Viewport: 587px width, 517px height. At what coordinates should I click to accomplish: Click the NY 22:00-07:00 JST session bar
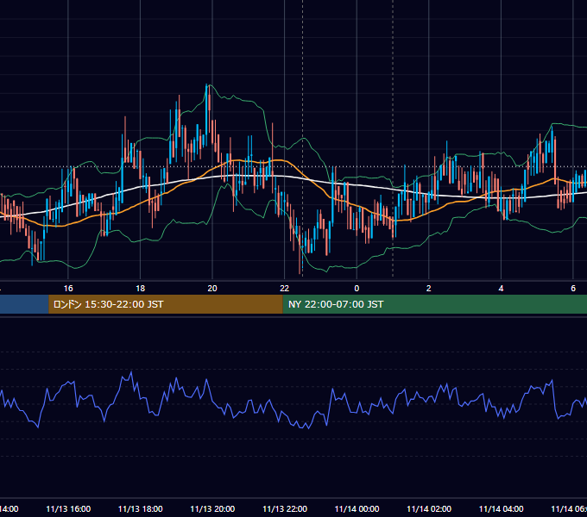tap(434, 304)
